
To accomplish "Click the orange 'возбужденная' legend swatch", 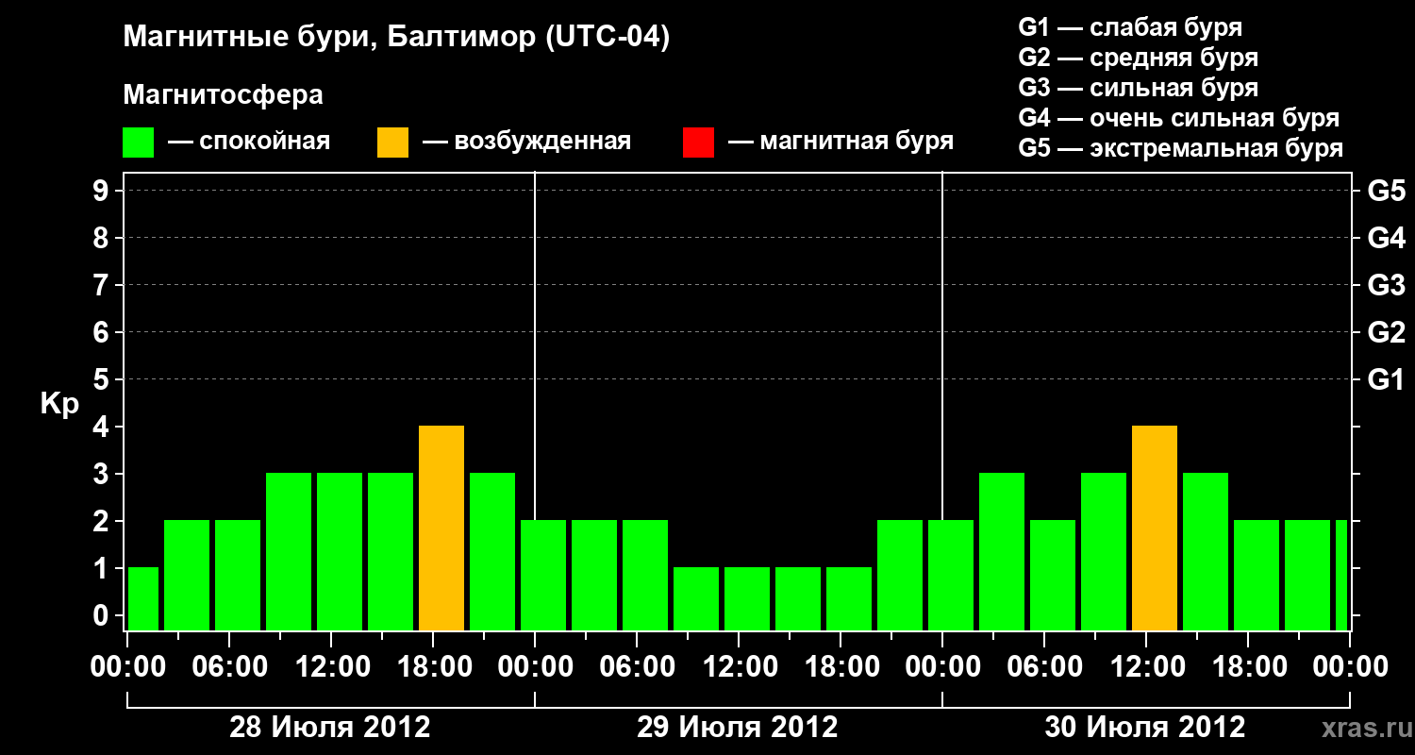I will coord(393,143).
